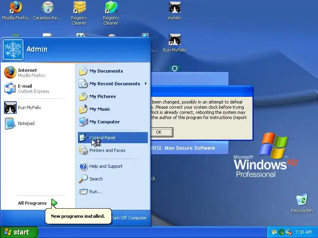Open the Recycle Bin
The image size is (318, 238).
(302, 203)
